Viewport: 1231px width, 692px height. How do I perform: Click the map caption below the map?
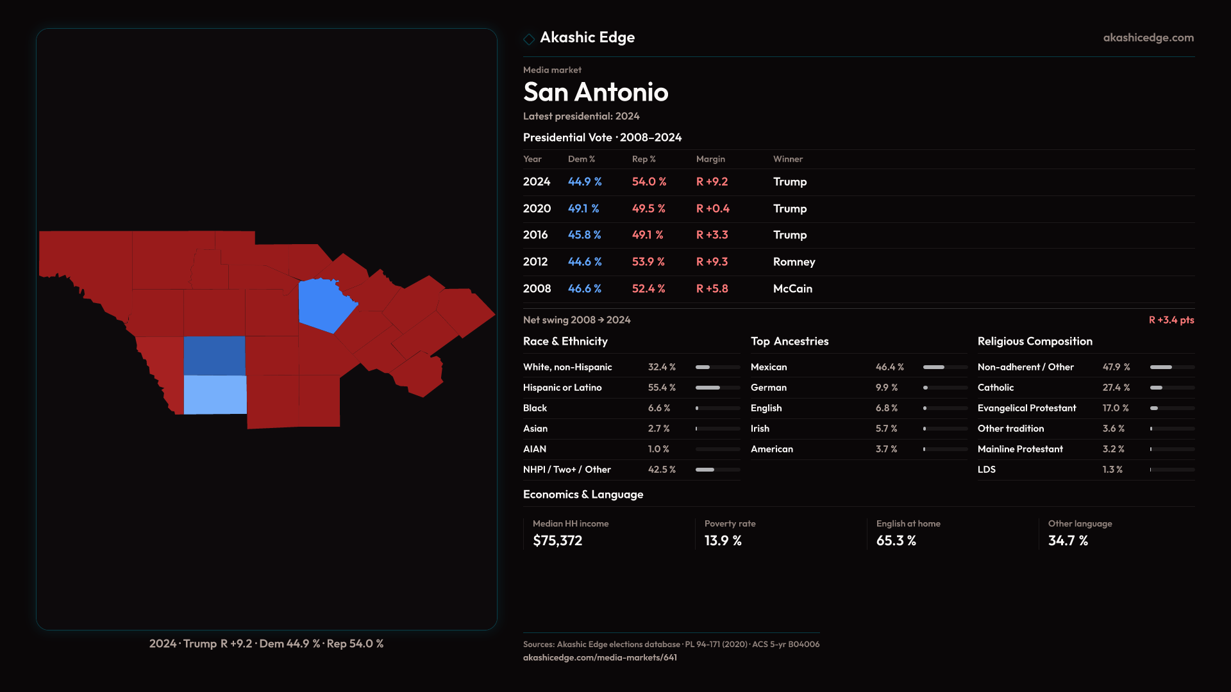[266, 643]
